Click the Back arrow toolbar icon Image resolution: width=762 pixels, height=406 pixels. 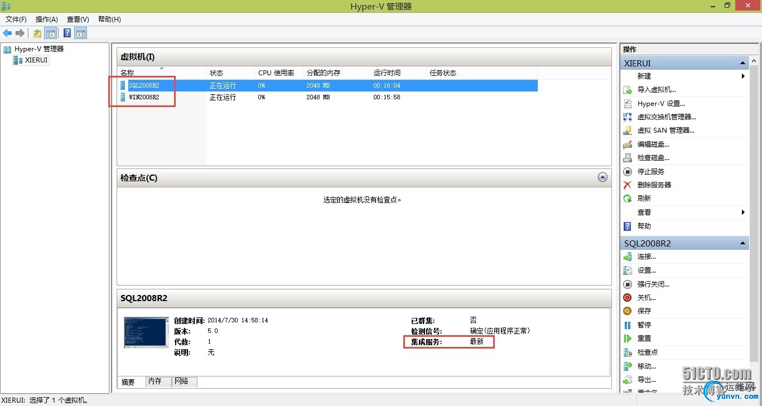coord(7,33)
